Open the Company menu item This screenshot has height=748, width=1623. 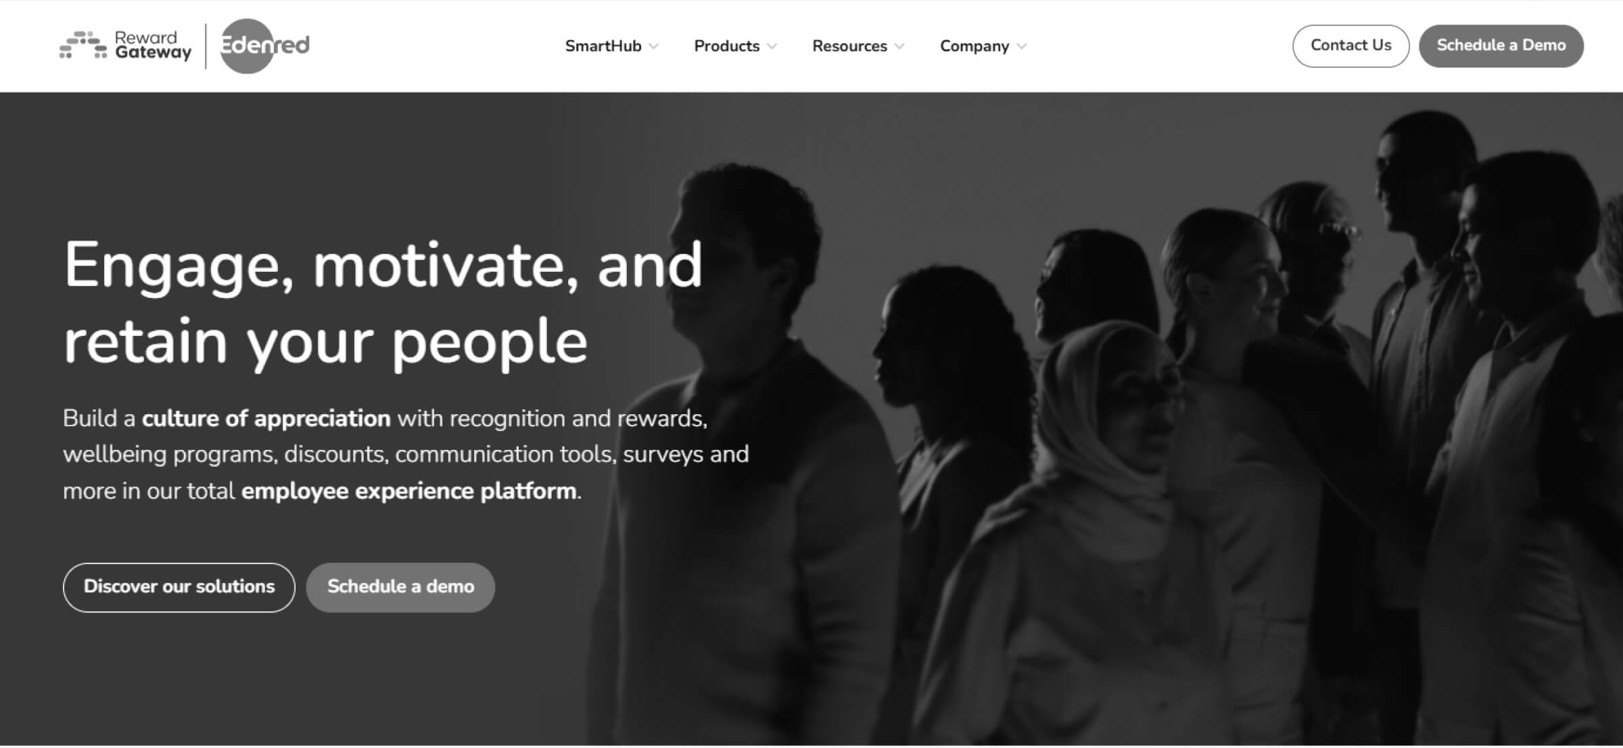click(974, 46)
